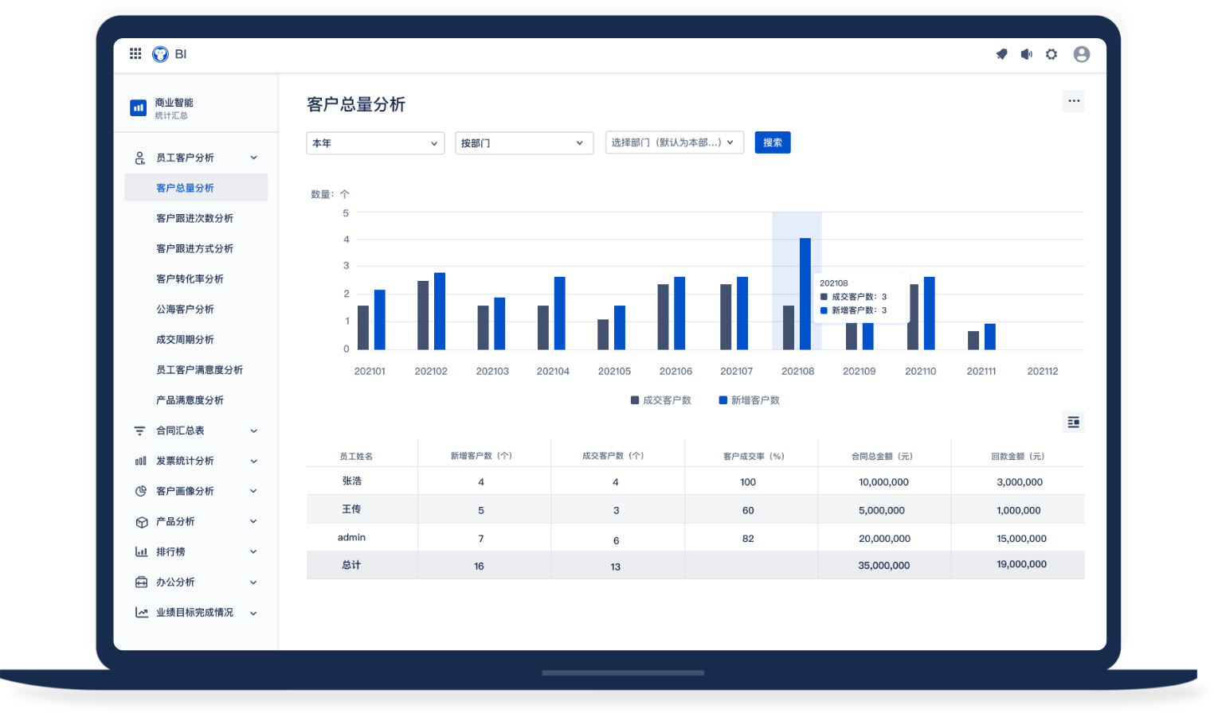Image resolution: width=1214 pixels, height=713 pixels.
Task: Select 客户跟进次数分析 in sidebar
Action: [x=194, y=218]
